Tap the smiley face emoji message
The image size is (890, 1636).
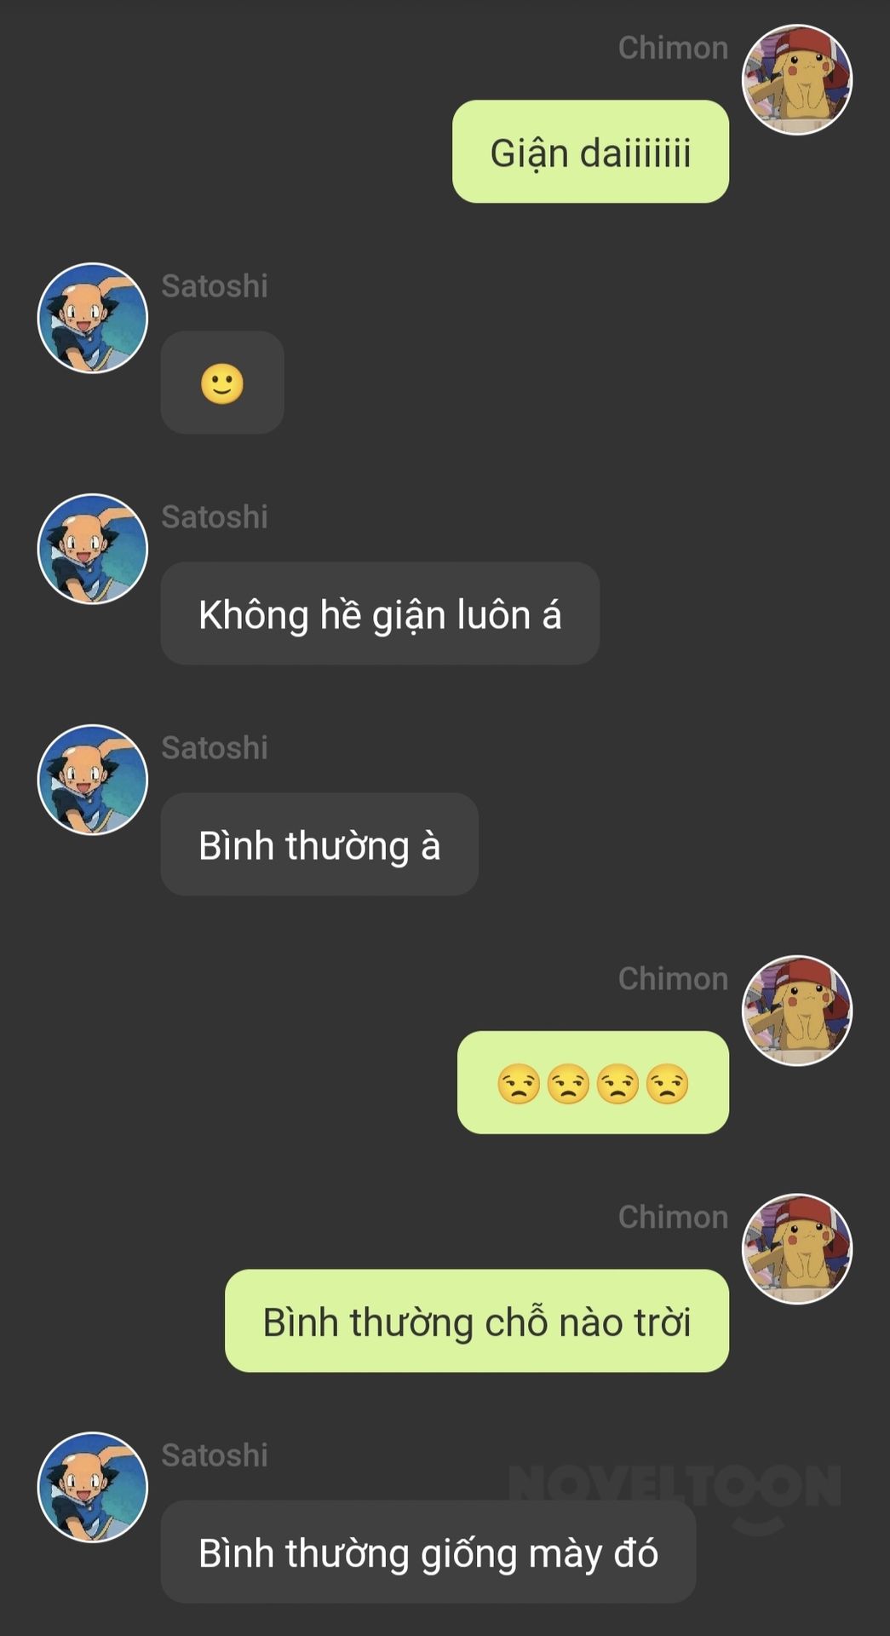click(x=222, y=383)
